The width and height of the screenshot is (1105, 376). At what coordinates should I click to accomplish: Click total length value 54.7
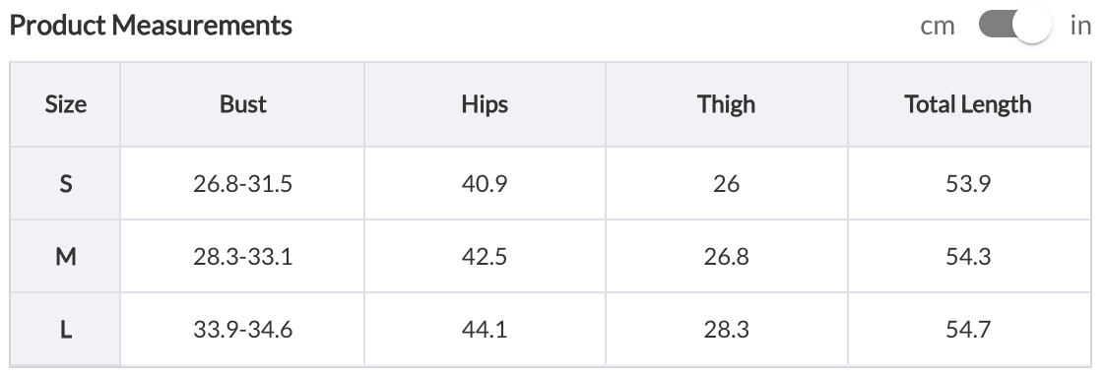pyautogui.click(x=968, y=329)
